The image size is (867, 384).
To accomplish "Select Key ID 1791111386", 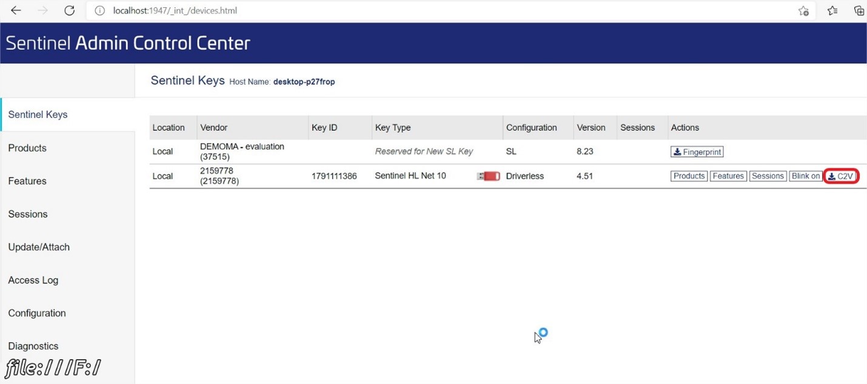I will [x=334, y=176].
